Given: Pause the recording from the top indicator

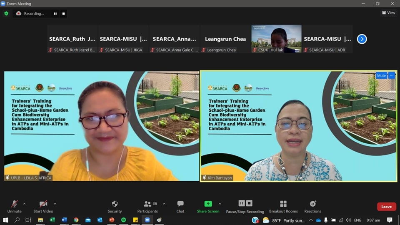Looking at the screenshot, I should click(55, 13).
